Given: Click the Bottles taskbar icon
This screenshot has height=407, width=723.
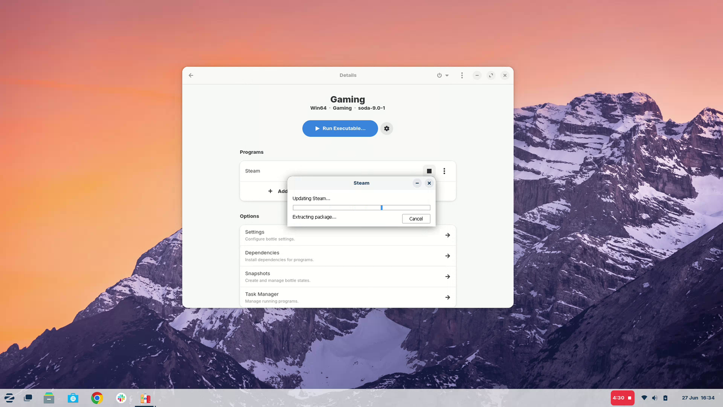Looking at the screenshot, I should [145, 398].
